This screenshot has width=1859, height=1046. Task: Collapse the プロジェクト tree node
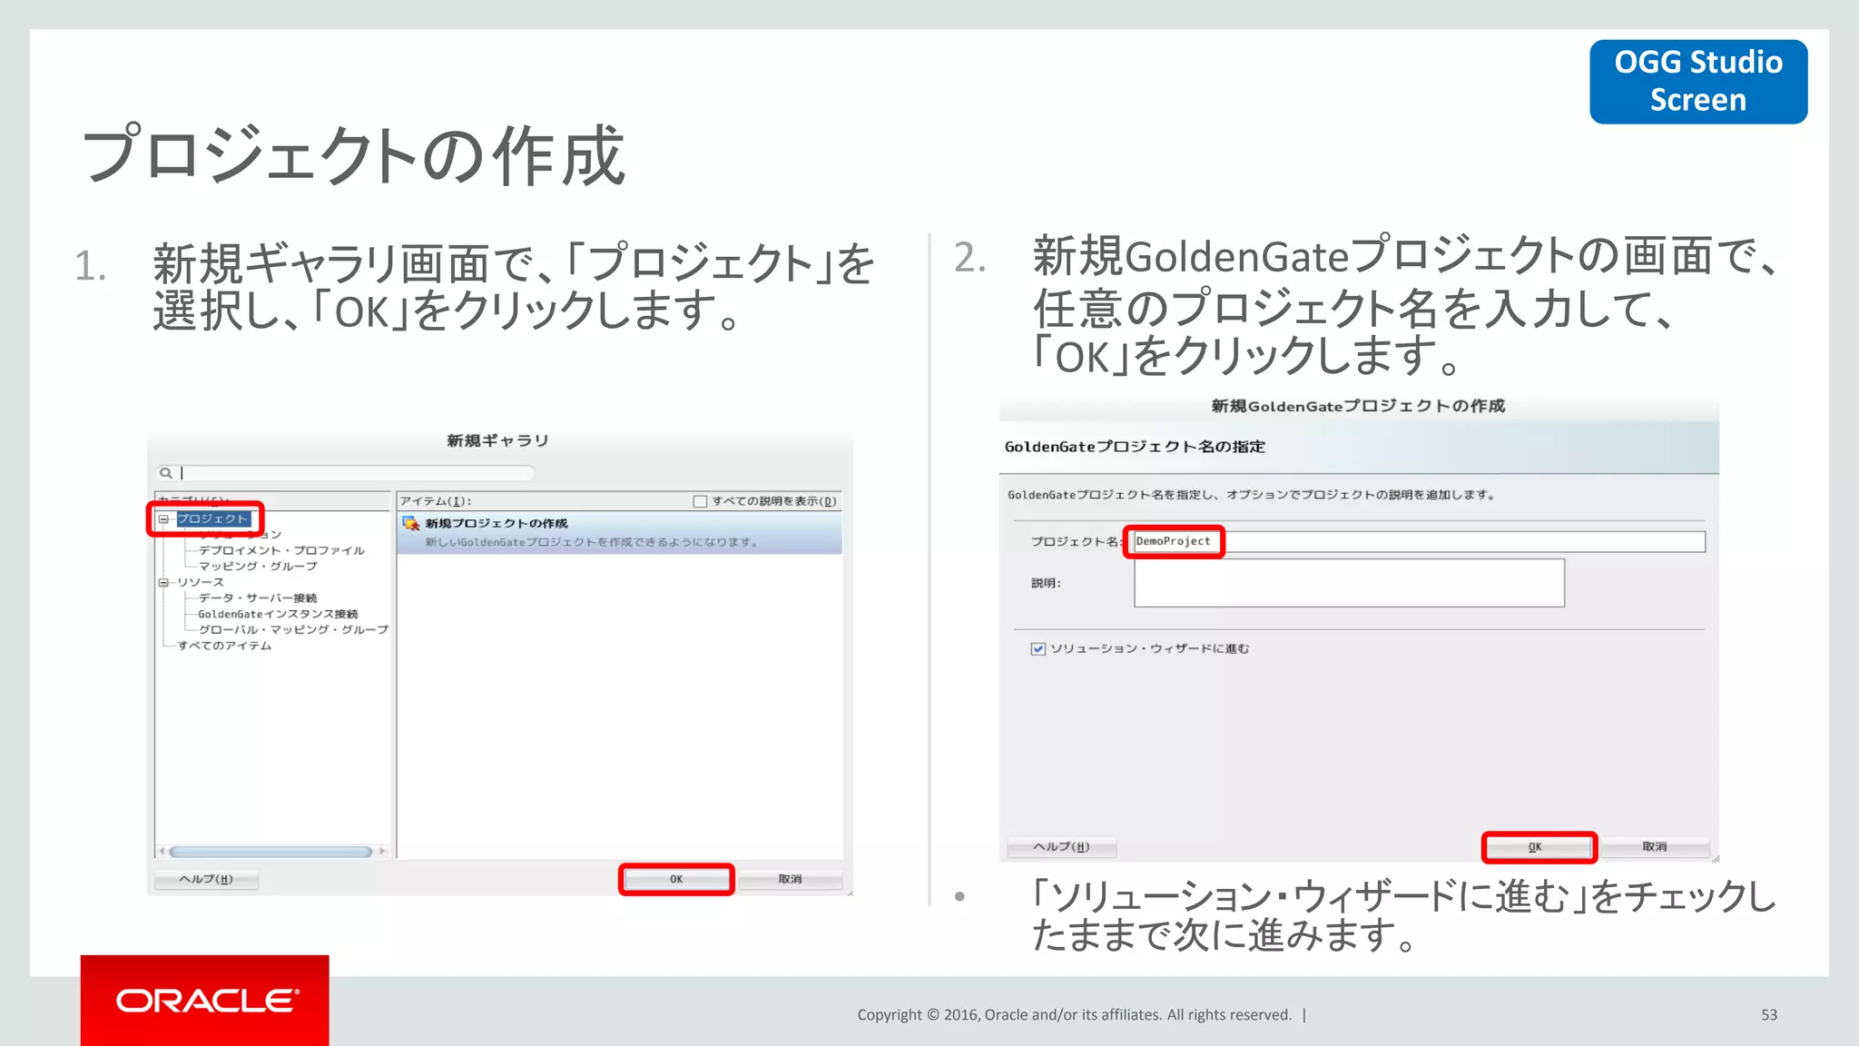(x=163, y=519)
